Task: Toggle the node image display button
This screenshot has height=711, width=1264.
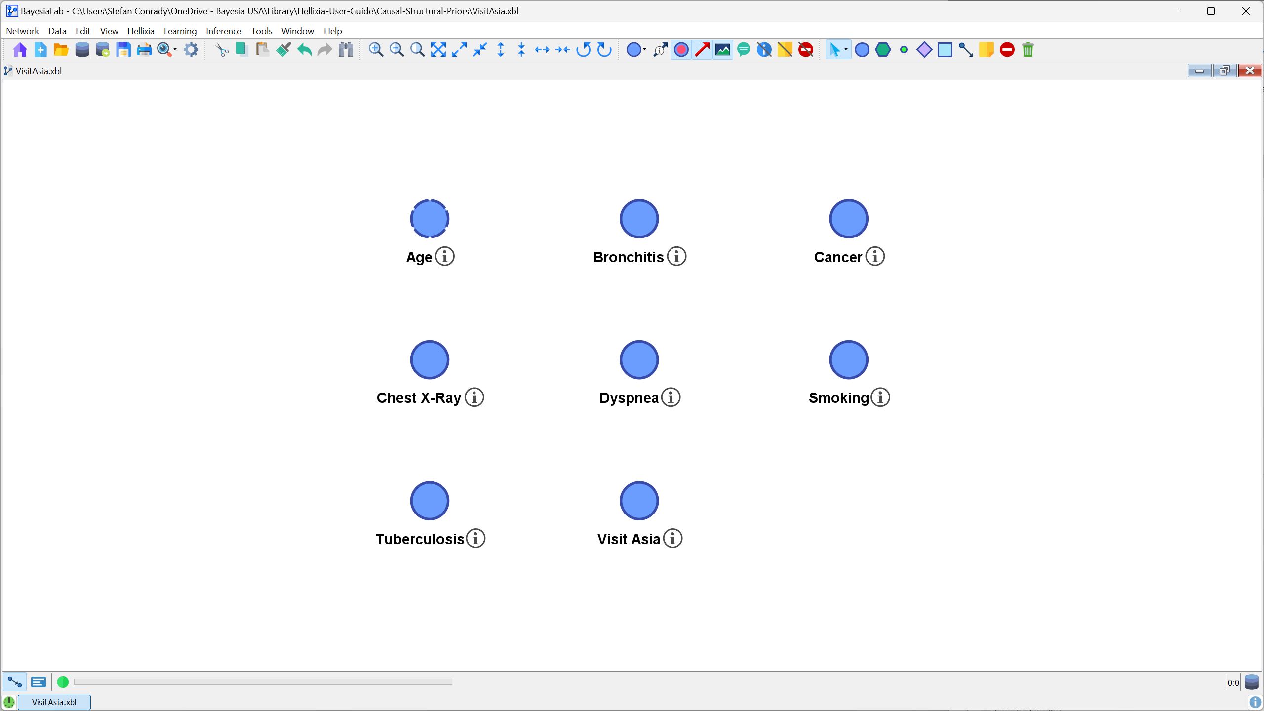Action: tap(723, 50)
